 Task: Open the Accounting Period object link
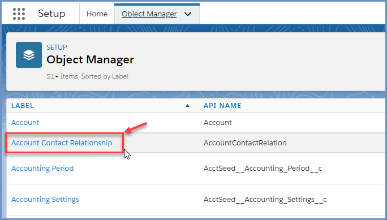click(42, 168)
